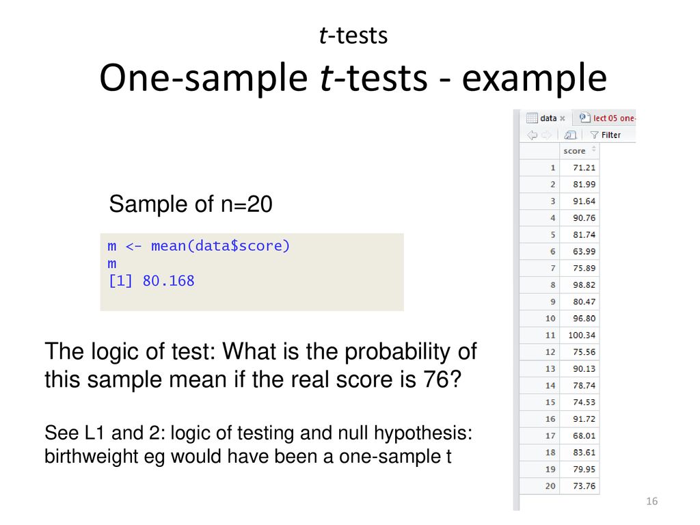The width and height of the screenshot is (700, 525).
Task: Click the output value 80.168
Action: 168,281
